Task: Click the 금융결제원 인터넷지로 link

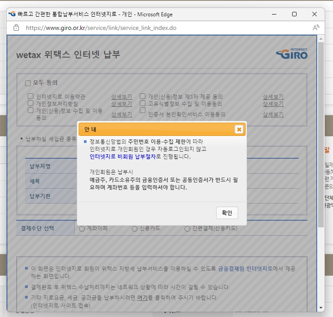Action: click(x=245, y=269)
